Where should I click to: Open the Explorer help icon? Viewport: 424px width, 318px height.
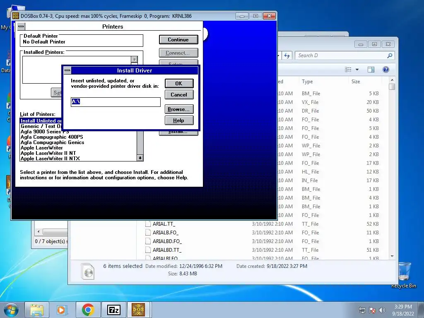coord(386,70)
